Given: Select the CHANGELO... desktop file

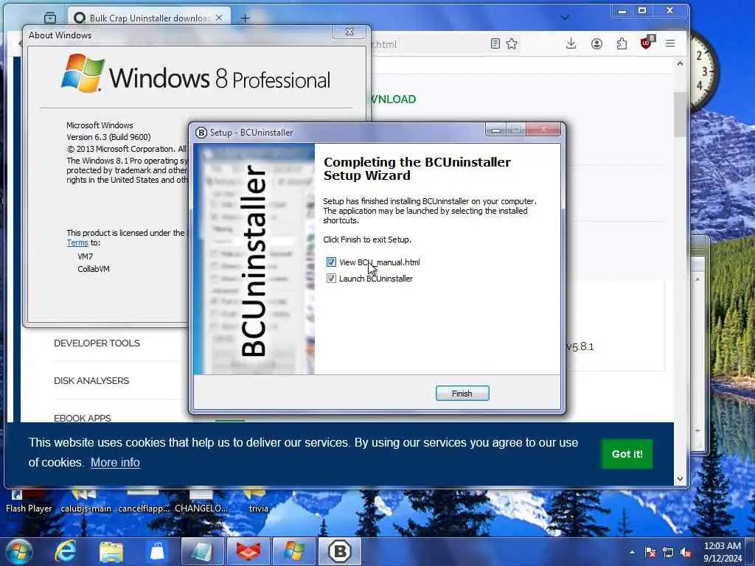Looking at the screenshot, I should click(201, 501).
